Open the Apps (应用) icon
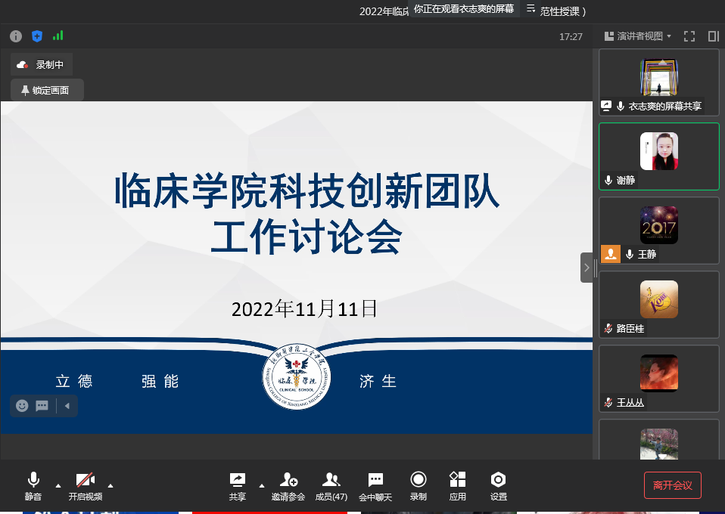The width and height of the screenshot is (725, 514). coord(457,485)
